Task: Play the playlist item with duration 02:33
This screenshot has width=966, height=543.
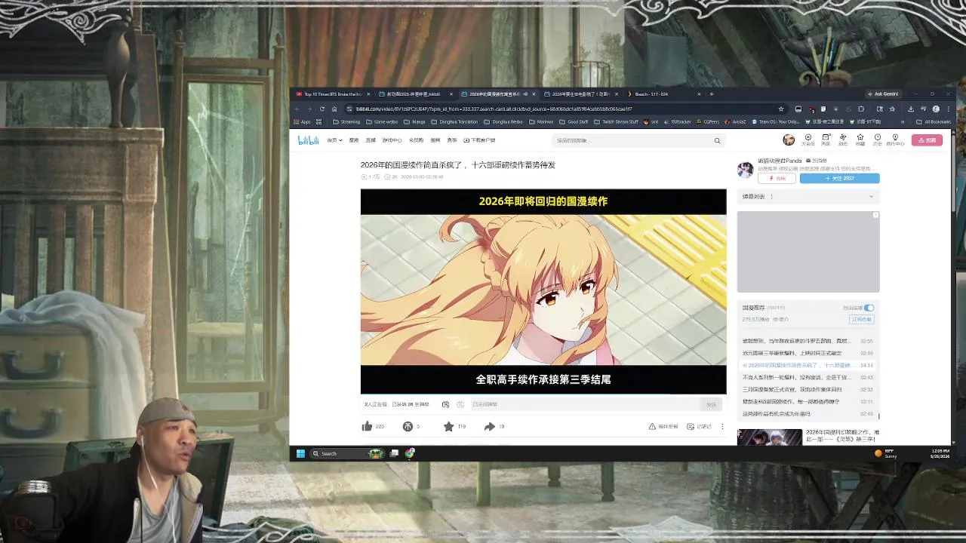Action: (808, 389)
